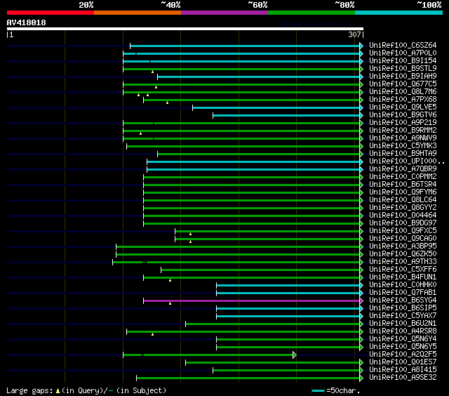Select UniRef100_A7QBR9 label

pyautogui.click(x=403, y=169)
